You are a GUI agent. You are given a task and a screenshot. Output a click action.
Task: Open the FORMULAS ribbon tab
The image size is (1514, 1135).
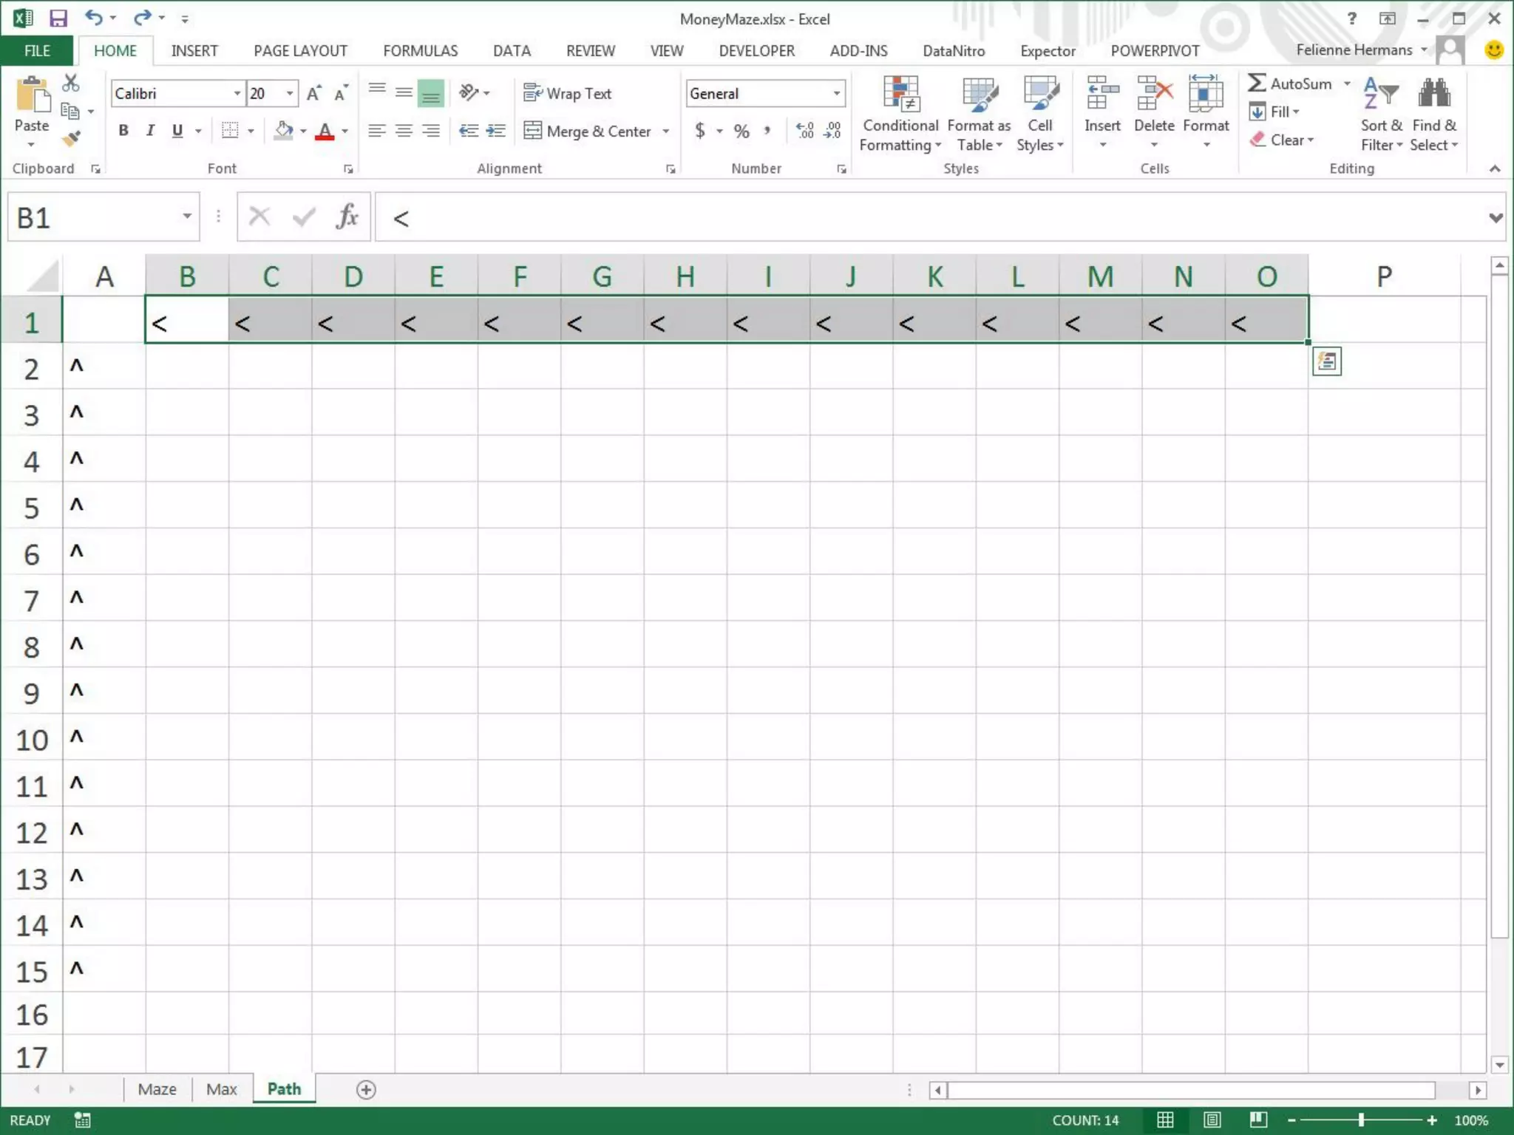[x=420, y=51]
